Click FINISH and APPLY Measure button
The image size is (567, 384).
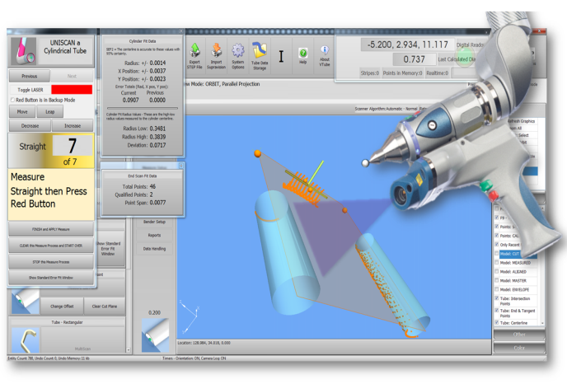pyautogui.click(x=51, y=230)
